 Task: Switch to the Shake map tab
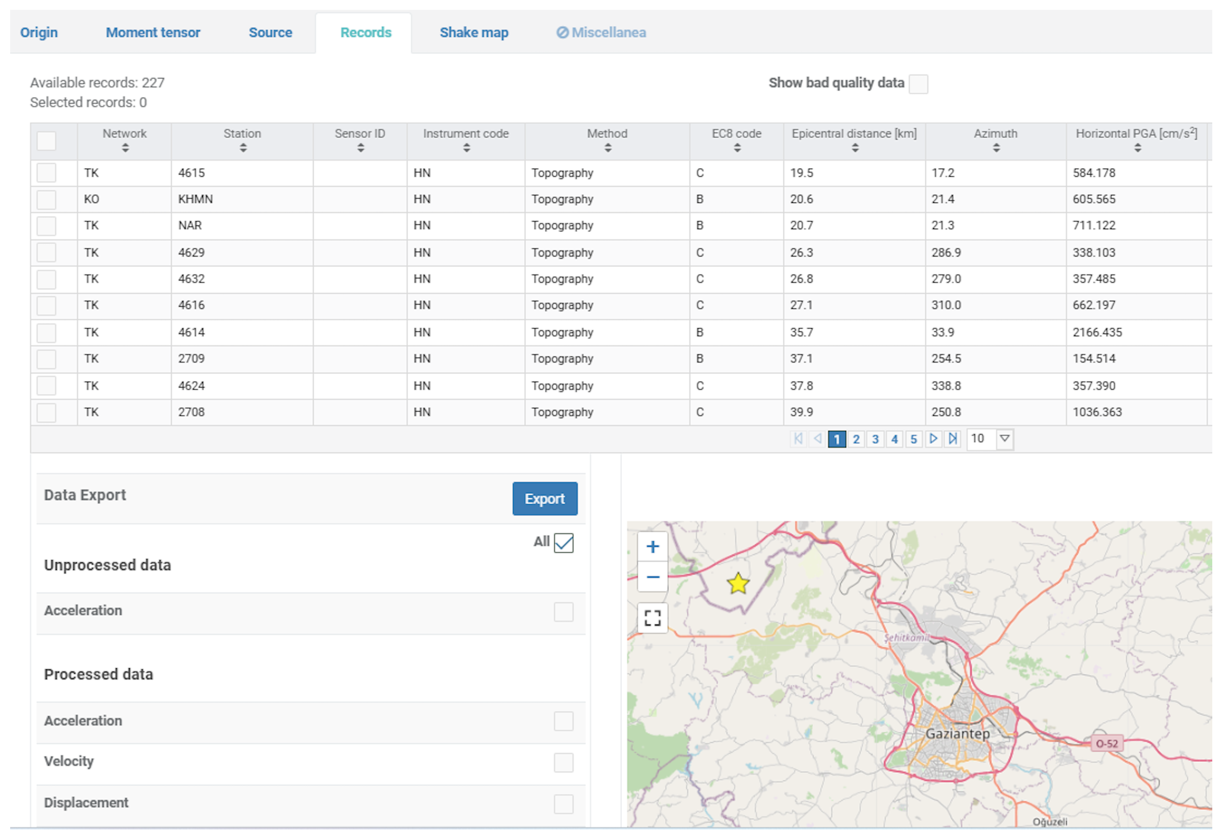click(474, 33)
